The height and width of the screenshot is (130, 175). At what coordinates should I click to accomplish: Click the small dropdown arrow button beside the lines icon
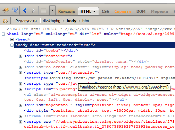click(x=52, y=10)
